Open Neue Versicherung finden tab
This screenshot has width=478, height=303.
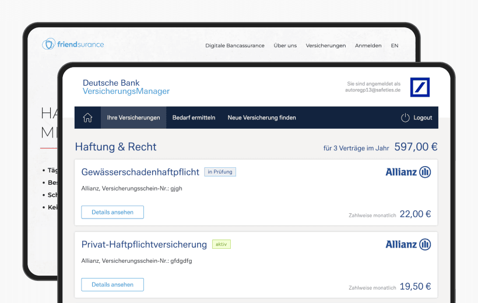click(x=262, y=118)
